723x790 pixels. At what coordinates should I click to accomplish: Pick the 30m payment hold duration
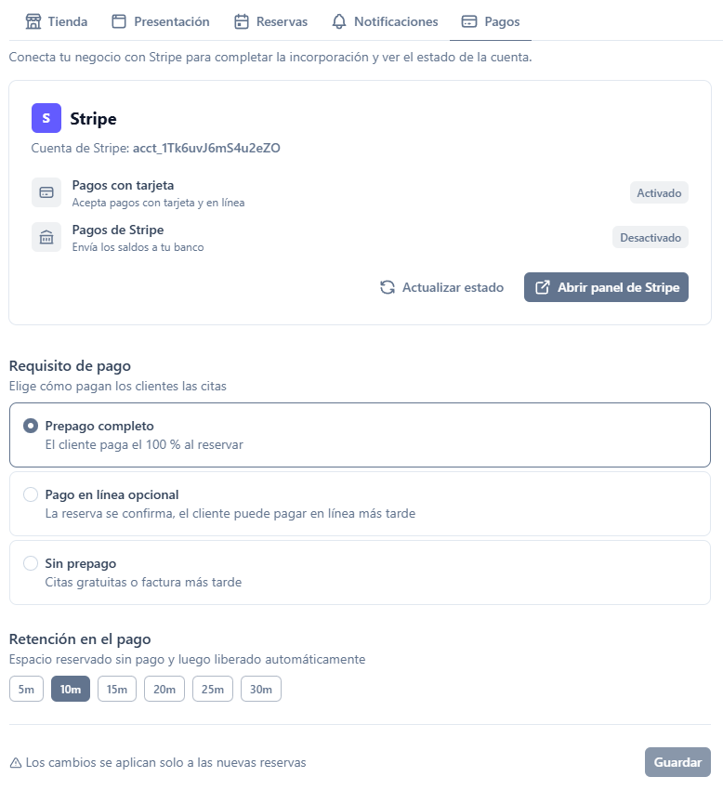pos(261,689)
